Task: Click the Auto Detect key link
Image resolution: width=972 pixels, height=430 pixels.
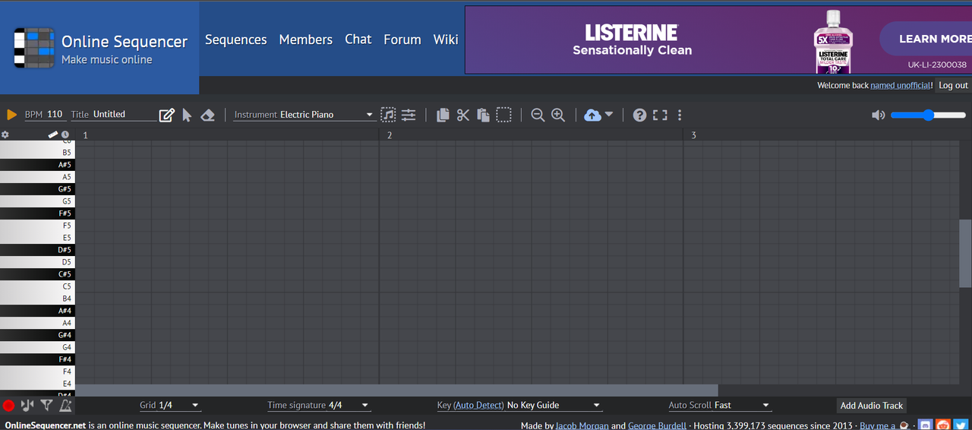Action: 478,406
